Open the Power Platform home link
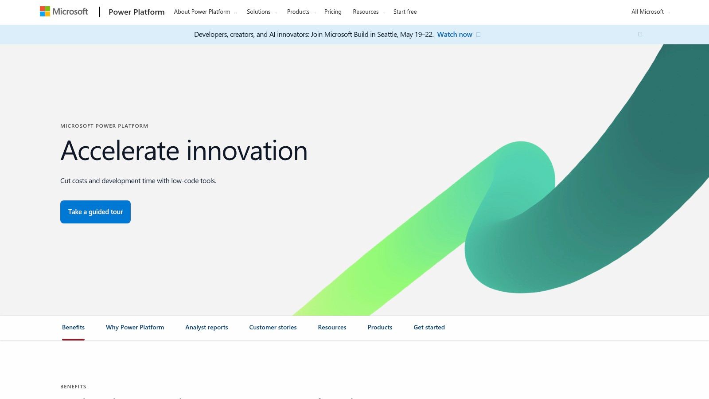 coord(136,12)
